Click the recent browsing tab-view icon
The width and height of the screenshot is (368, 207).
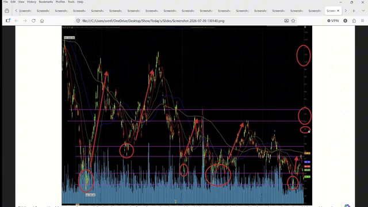(7, 11)
